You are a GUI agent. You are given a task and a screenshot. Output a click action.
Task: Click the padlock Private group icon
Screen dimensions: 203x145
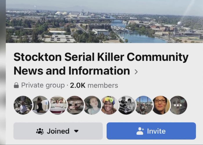pos(16,86)
